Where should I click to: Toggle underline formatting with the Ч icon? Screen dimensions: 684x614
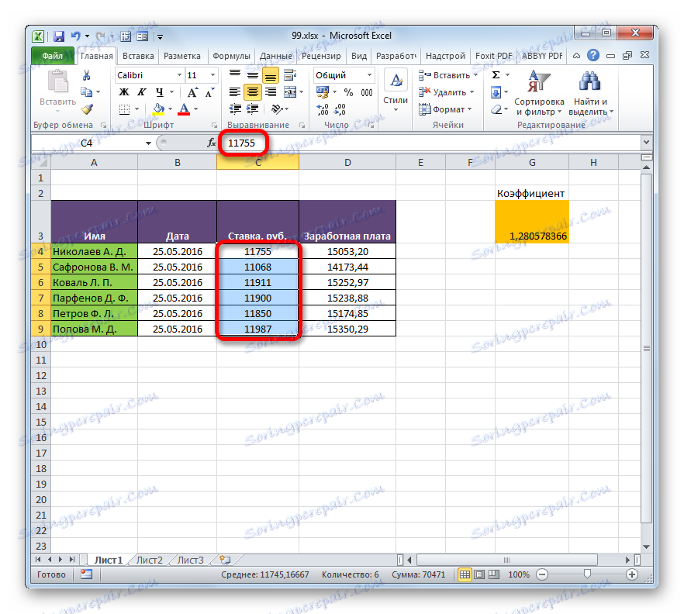point(161,91)
